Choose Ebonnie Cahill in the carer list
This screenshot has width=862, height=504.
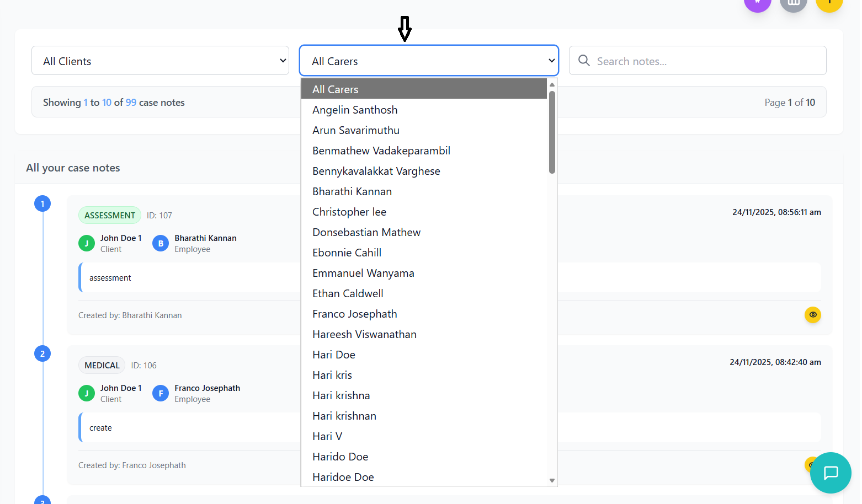pos(347,253)
